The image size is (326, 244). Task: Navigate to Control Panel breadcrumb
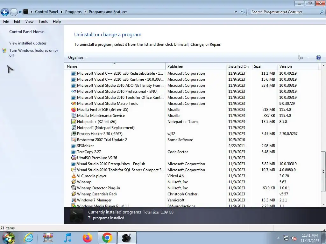tap(46, 12)
